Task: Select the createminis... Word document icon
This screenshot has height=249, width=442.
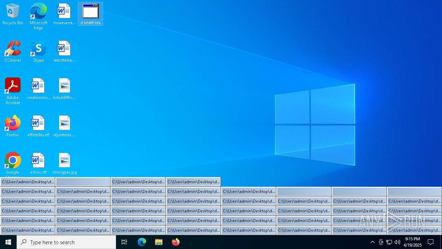Action: 38,89
